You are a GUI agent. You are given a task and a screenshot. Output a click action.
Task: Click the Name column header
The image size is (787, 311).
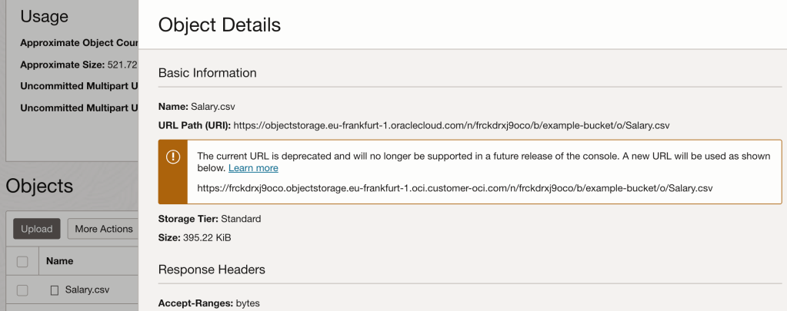pyautogui.click(x=59, y=261)
